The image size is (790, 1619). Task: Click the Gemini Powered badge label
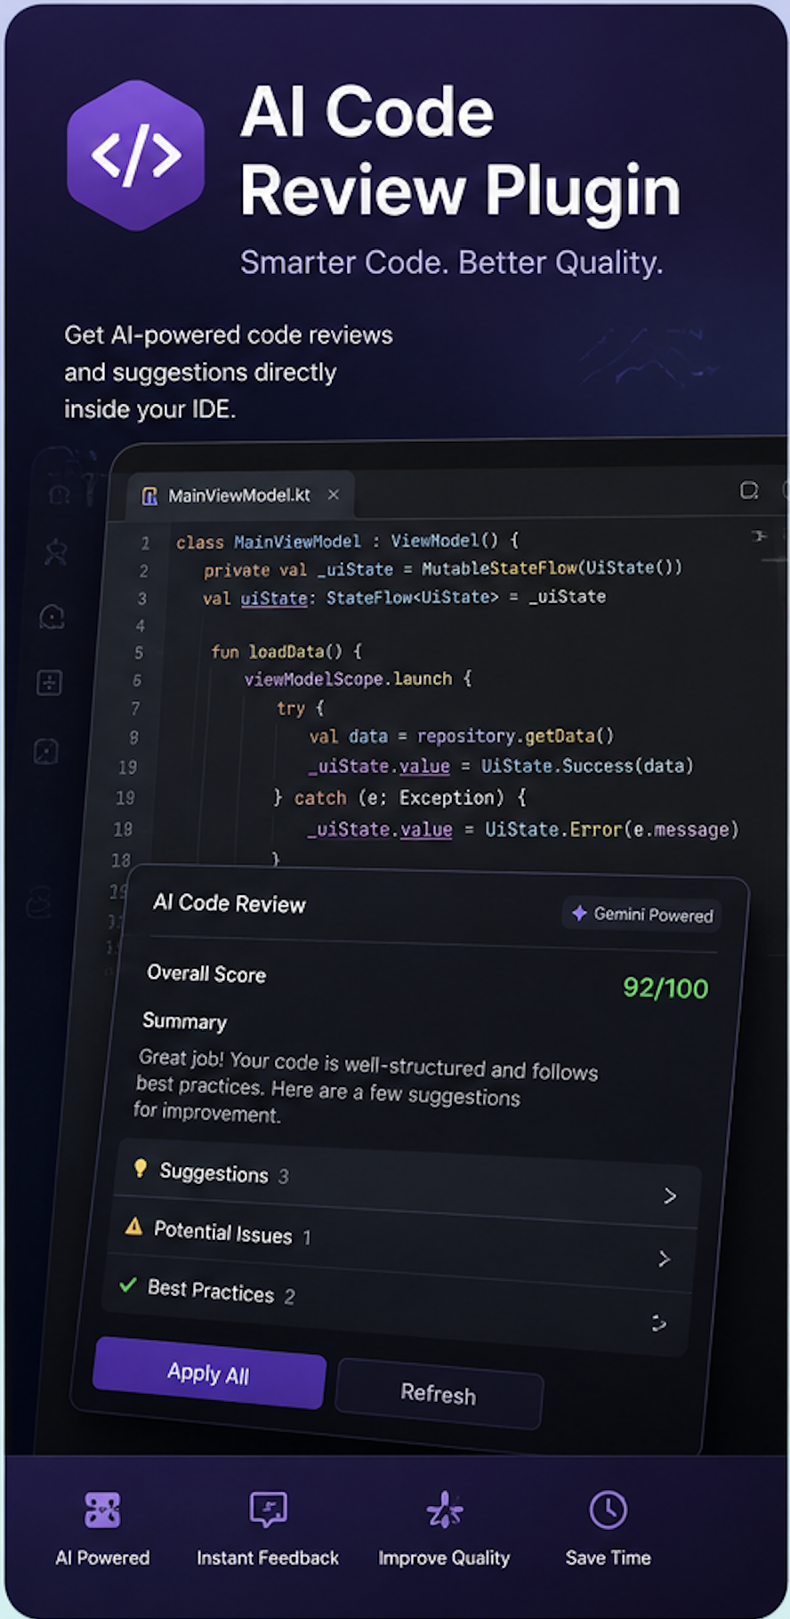[x=653, y=914]
